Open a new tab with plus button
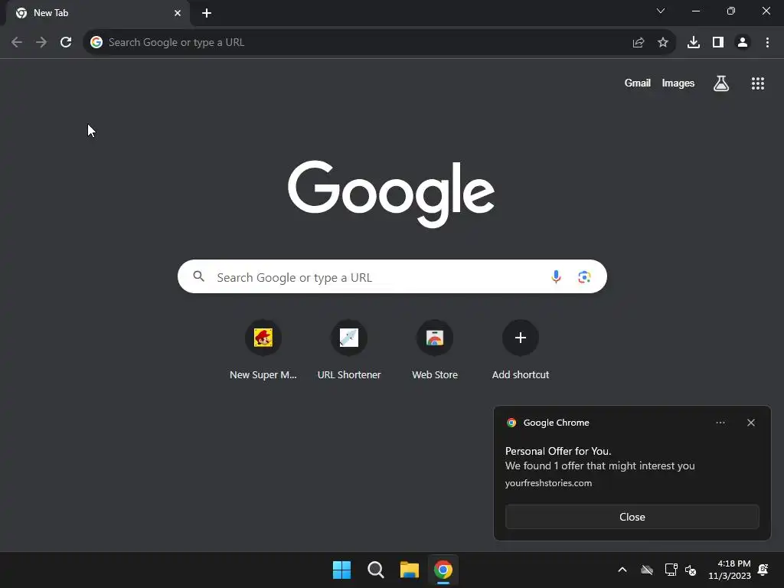This screenshot has width=784, height=588. tap(207, 13)
